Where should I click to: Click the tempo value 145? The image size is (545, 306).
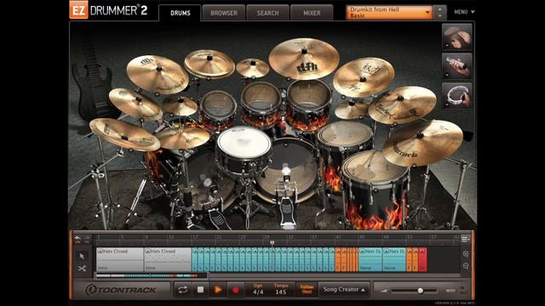pos(281,292)
